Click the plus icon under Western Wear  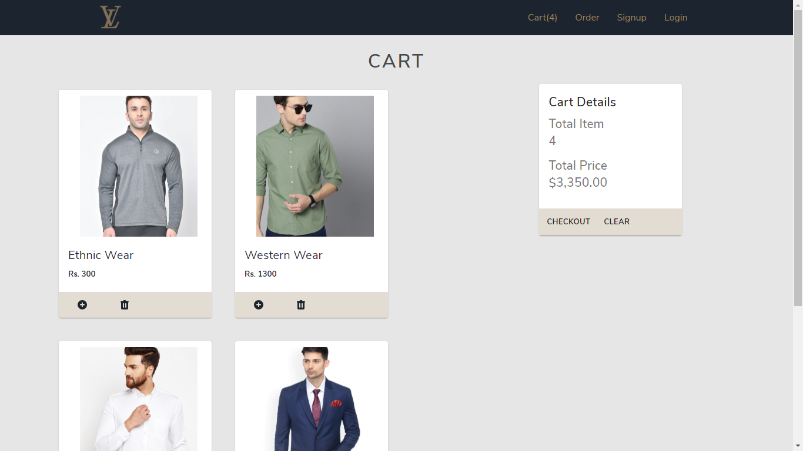(x=259, y=305)
